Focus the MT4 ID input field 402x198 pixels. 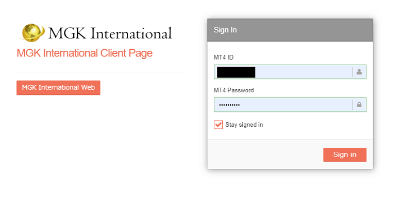[x=290, y=72]
